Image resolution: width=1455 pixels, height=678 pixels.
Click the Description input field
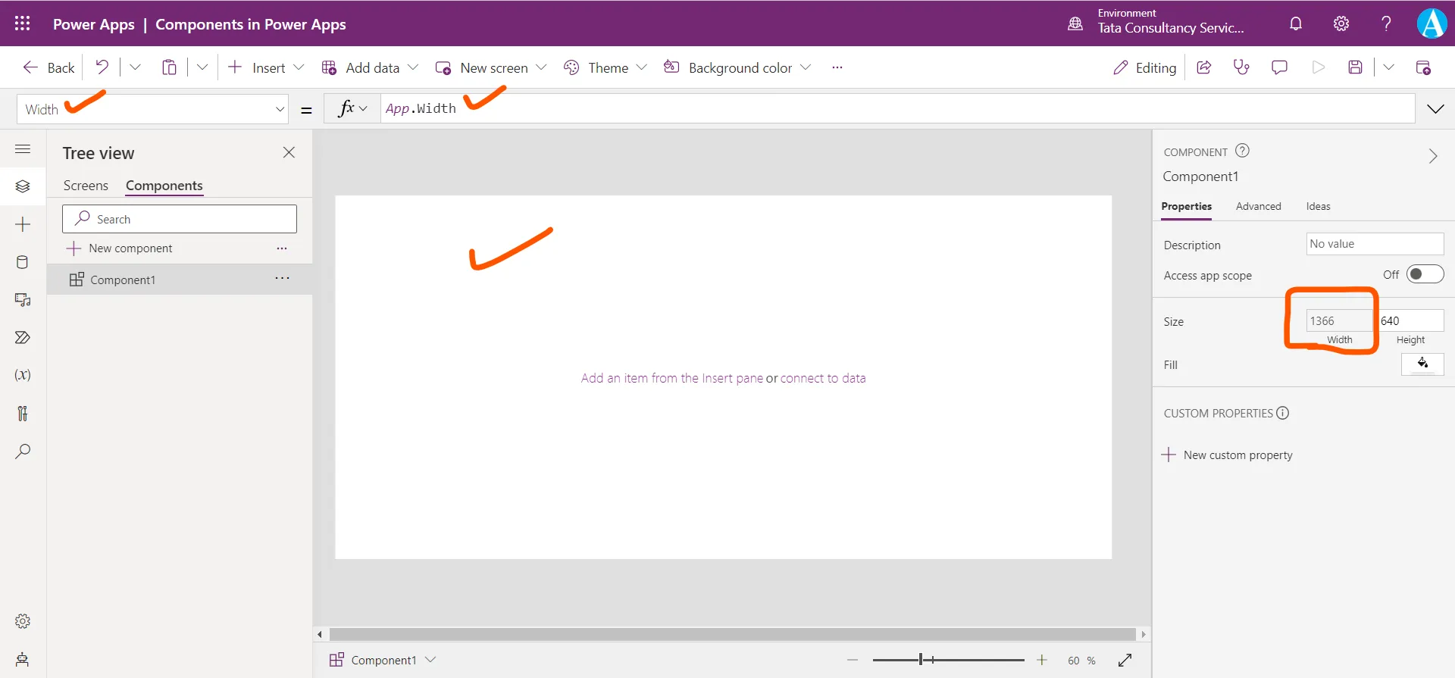(x=1374, y=244)
